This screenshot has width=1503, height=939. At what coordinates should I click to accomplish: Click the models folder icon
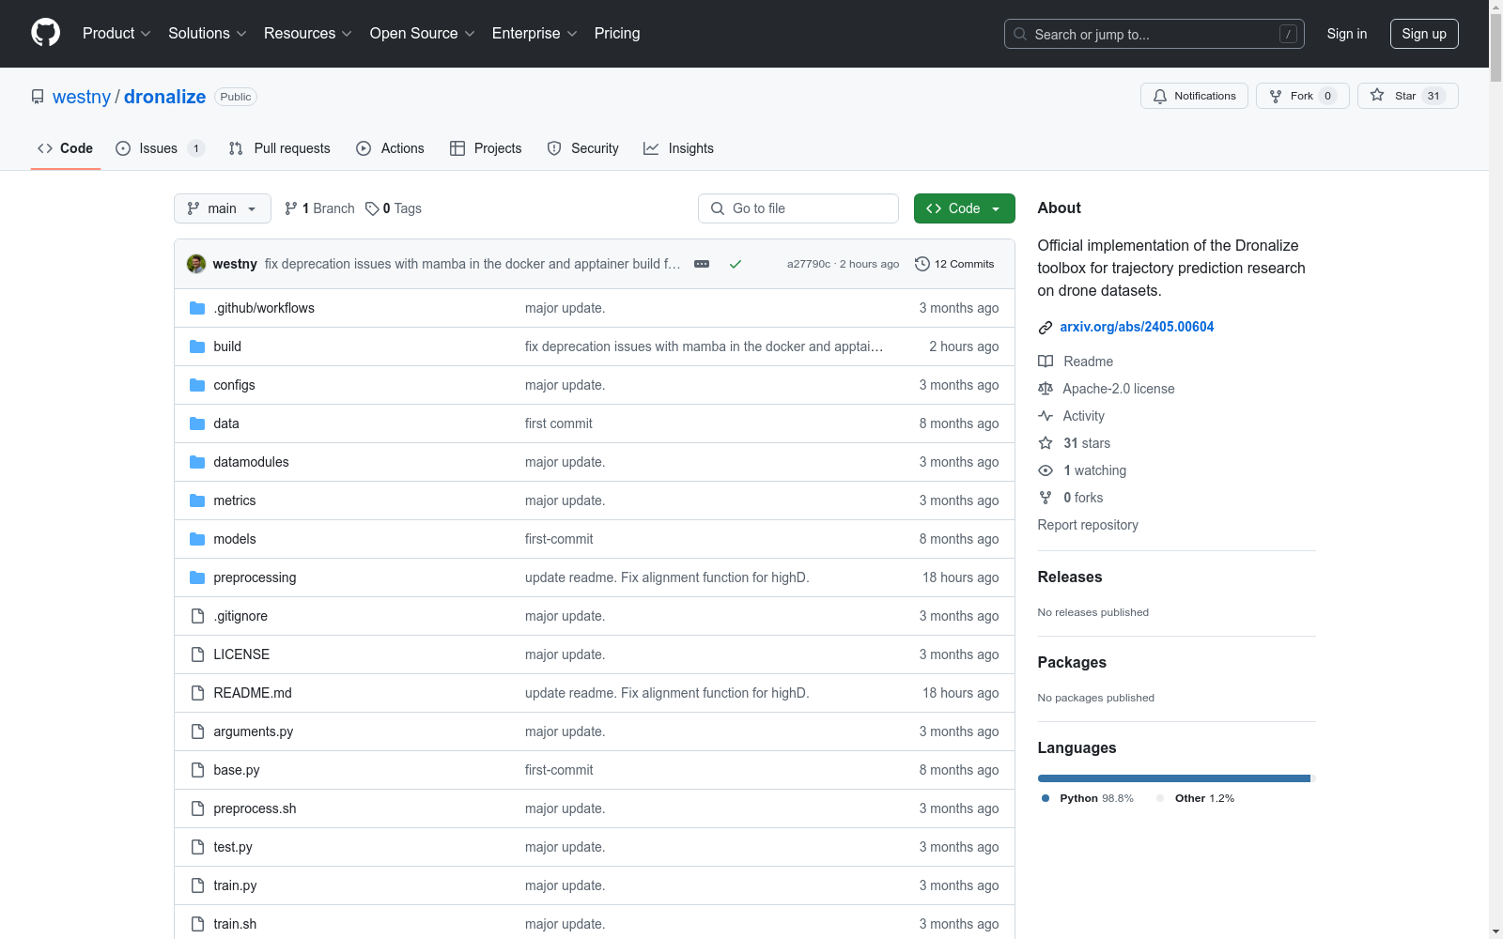197,539
